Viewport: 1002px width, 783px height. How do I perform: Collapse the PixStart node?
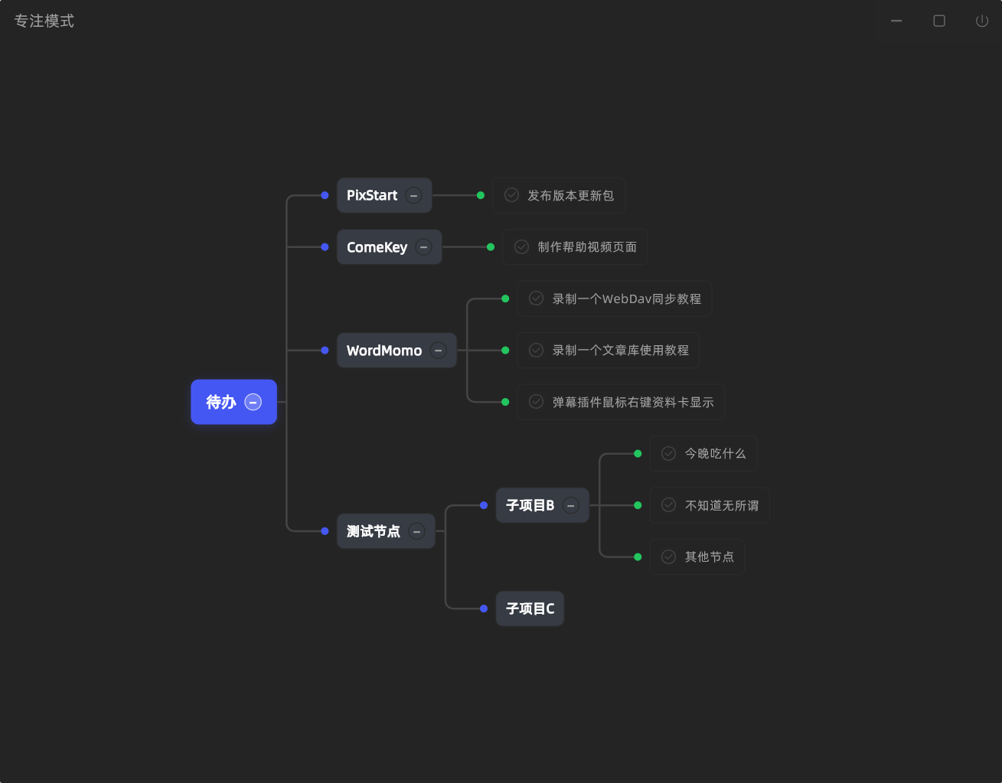coord(413,195)
